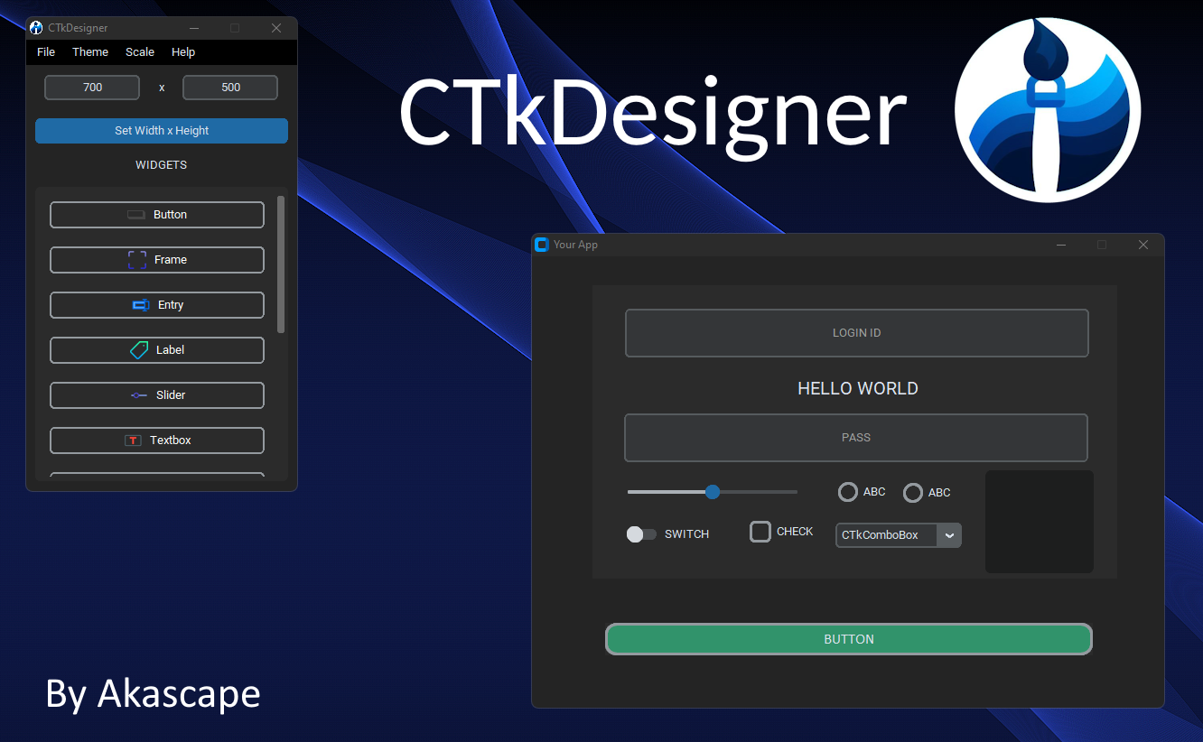Click the slider track right of handle

759,492
